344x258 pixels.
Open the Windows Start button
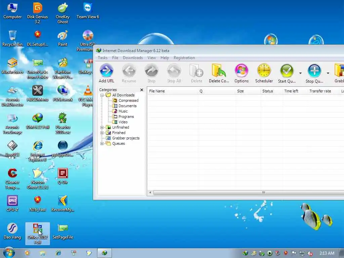tap(9, 253)
